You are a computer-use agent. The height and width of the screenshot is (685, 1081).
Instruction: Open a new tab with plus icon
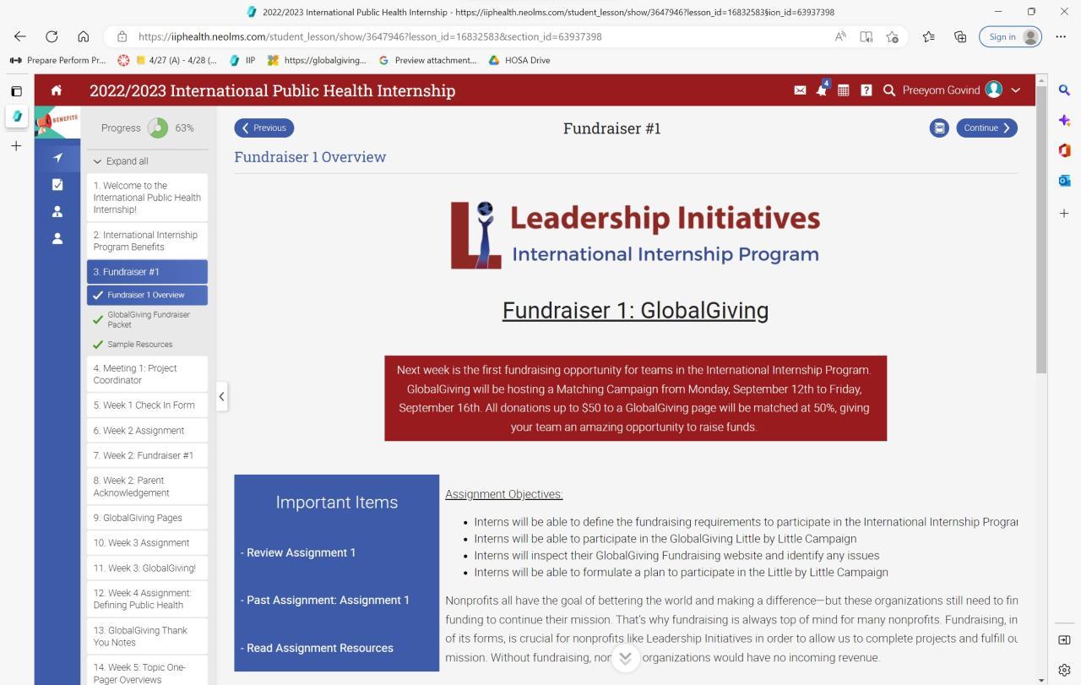(x=16, y=146)
